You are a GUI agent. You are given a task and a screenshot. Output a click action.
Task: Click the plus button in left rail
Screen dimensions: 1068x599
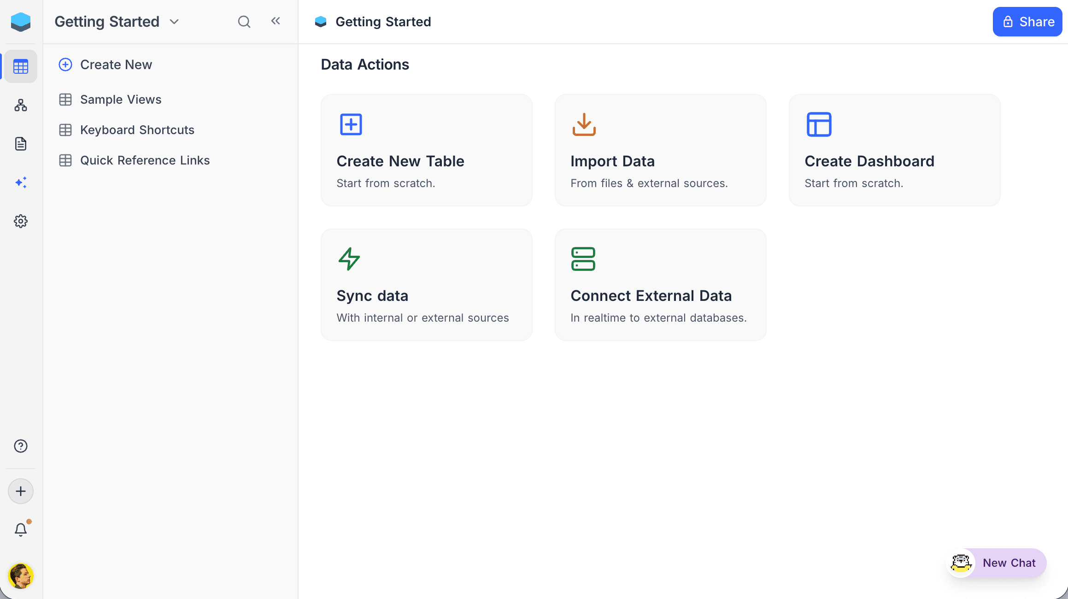[x=21, y=491]
